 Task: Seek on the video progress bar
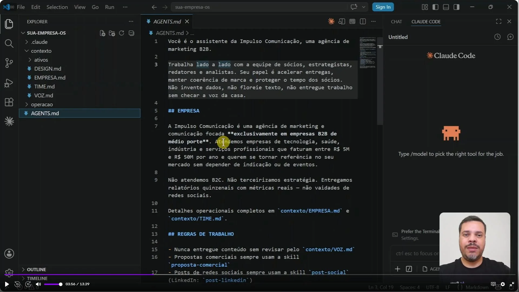point(259,274)
